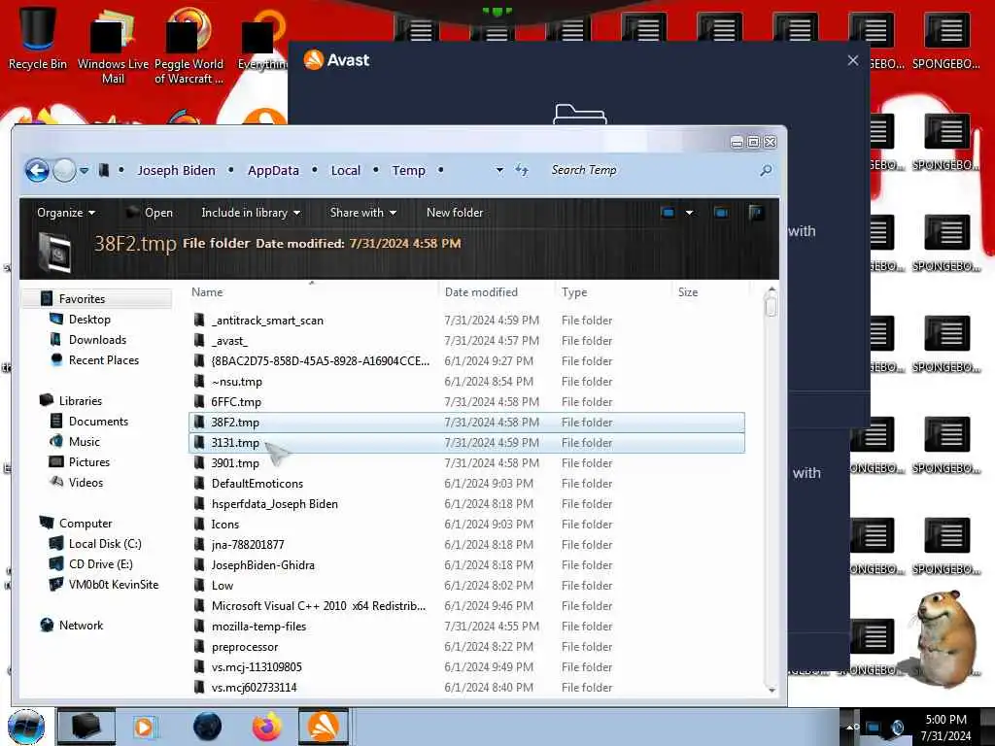
Task: Click the AppData breadcrumb
Action: pos(273,170)
